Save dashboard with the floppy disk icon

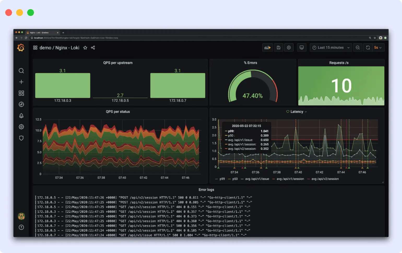279,48
